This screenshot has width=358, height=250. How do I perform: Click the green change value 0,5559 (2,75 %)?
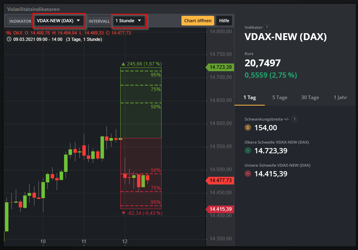[271, 75]
